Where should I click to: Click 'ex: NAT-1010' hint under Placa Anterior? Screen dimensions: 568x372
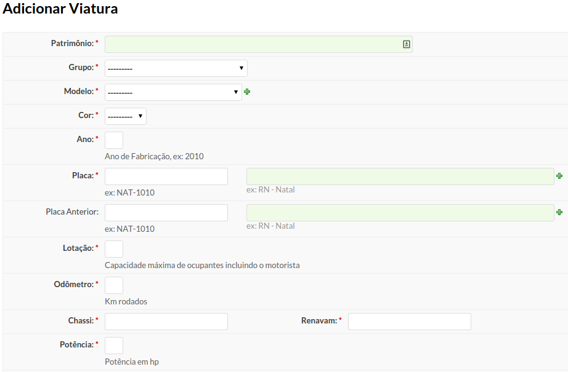tap(130, 229)
